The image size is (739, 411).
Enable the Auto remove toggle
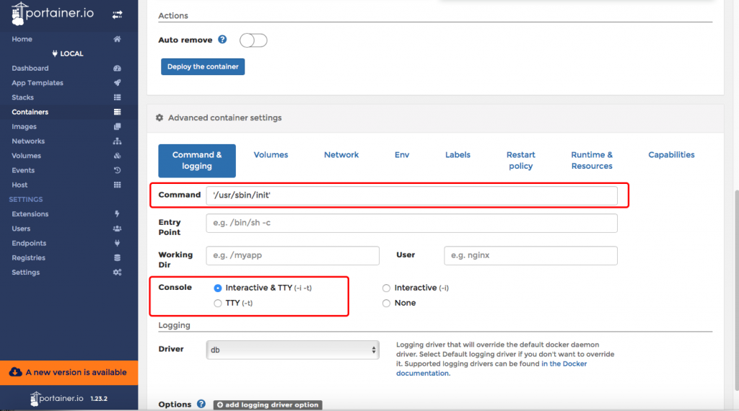253,40
